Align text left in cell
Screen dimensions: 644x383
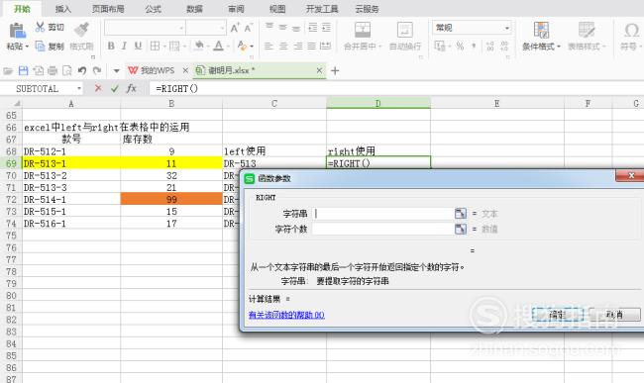(268, 46)
